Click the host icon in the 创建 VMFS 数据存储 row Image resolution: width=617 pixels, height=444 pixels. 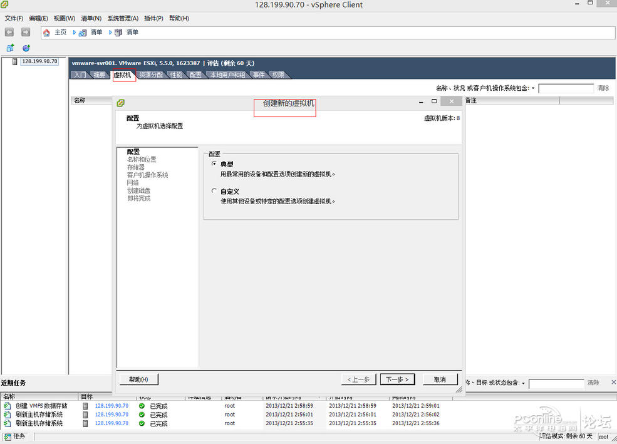point(85,405)
